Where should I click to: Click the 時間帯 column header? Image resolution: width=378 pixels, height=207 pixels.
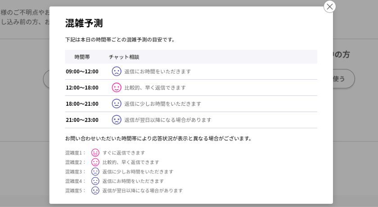82,57
